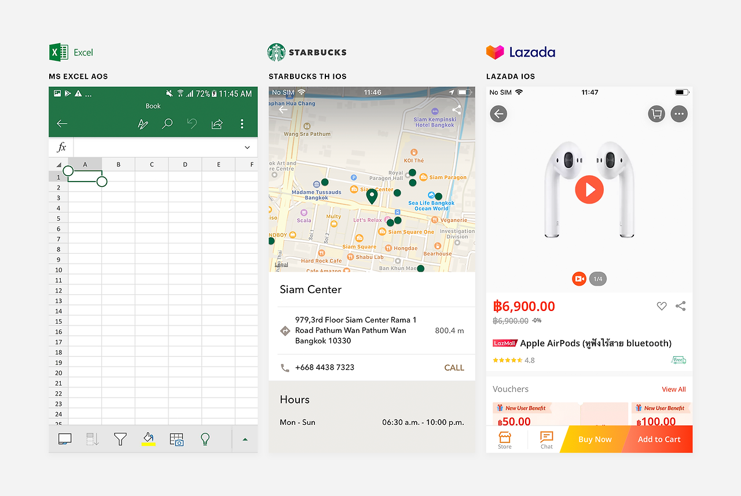Tap the LazMall badge

point(505,343)
